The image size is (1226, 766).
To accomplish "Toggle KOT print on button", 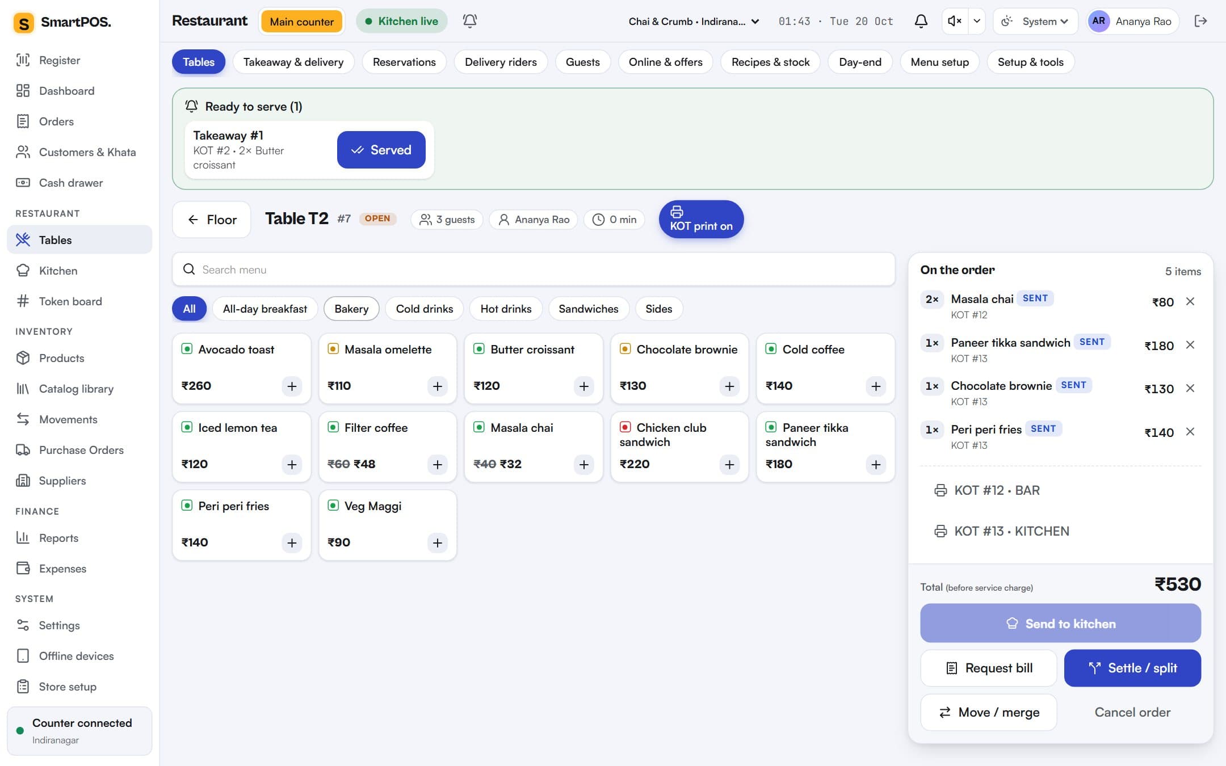I will click(x=701, y=219).
